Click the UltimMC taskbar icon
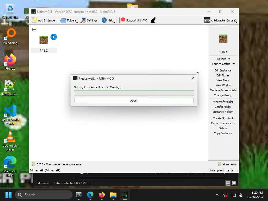This screenshot has width=268, height=201. [x=125, y=195]
